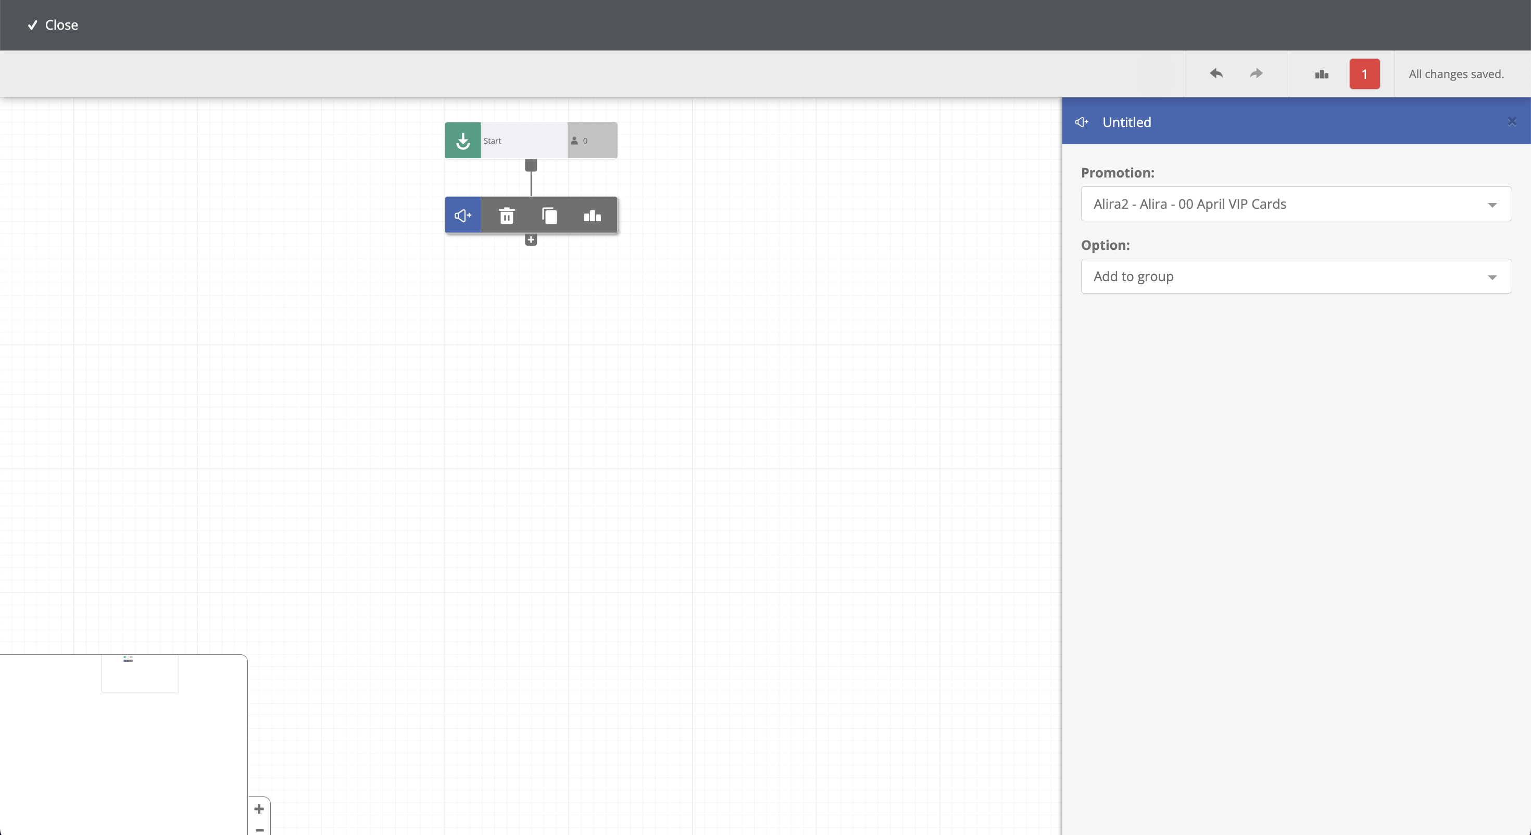
Task: Select 'Alira2 - Alira - 00 April VIP Cards' promotion
Action: (x=1295, y=204)
